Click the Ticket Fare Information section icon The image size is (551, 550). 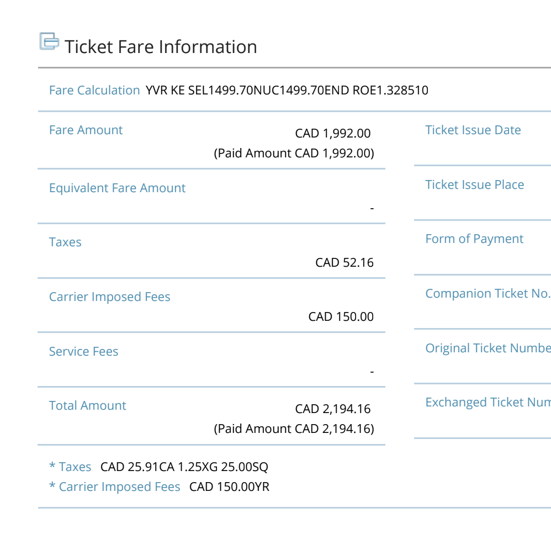[x=49, y=42]
